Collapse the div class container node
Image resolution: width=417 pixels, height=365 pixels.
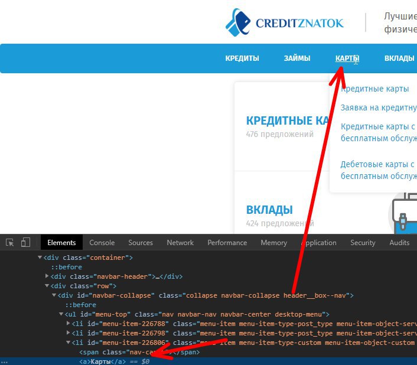(40, 258)
